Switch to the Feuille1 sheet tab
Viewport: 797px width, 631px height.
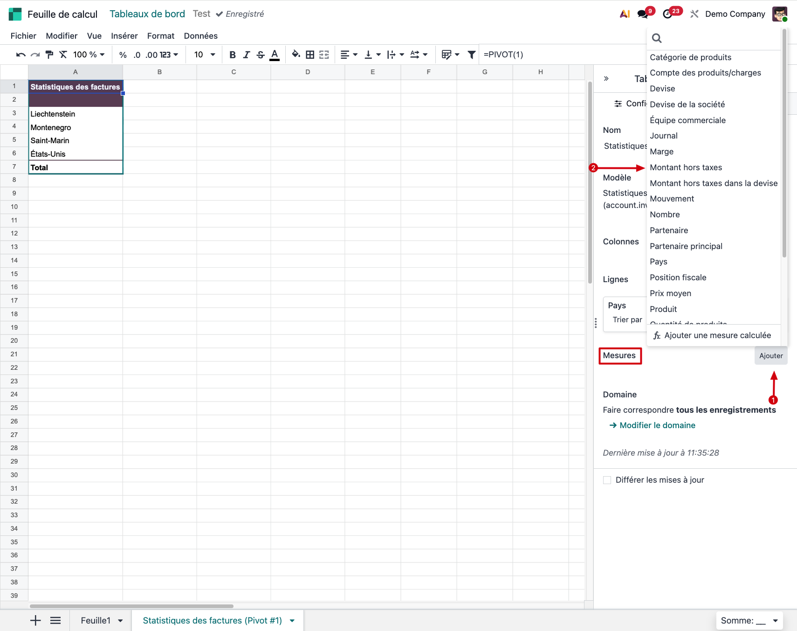96,620
